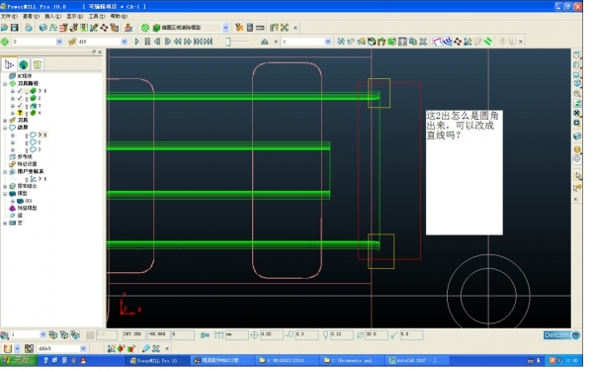Open the 工具 Tools menu
The image size is (593, 371).
[97, 16]
